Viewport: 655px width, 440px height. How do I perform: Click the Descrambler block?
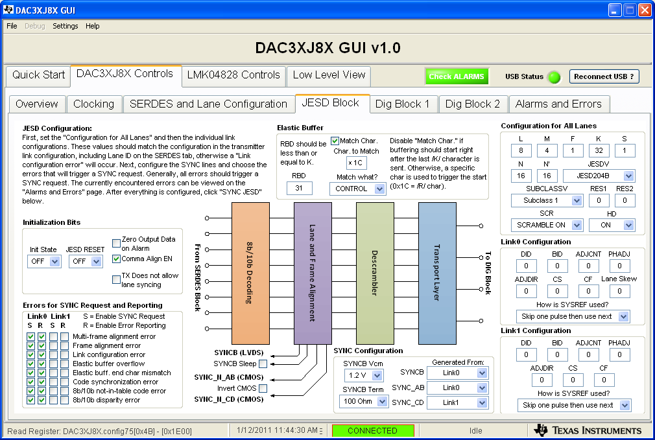tap(375, 273)
